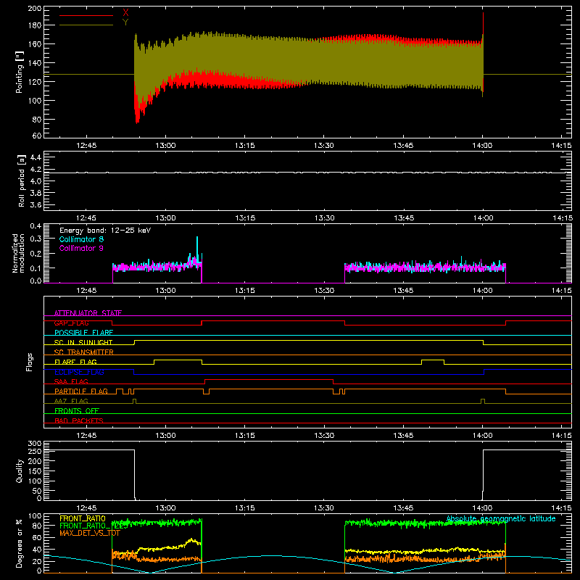Click 'Energy band: 12-25 keV' annotation

(105, 231)
